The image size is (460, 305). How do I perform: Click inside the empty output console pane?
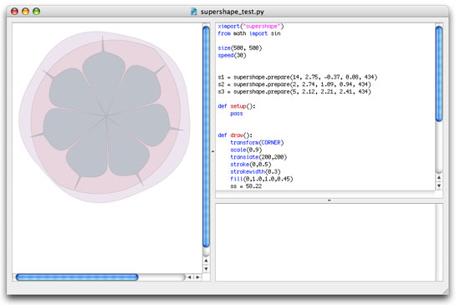pyautogui.click(x=325, y=242)
